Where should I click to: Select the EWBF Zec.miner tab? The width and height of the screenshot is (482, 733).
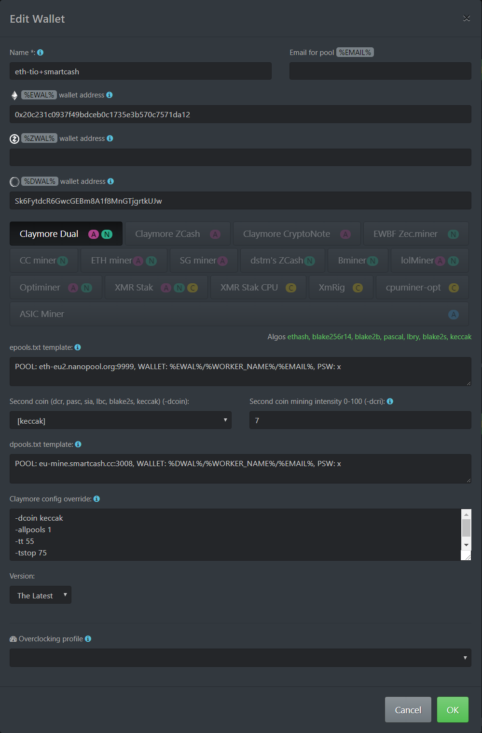pyautogui.click(x=415, y=234)
